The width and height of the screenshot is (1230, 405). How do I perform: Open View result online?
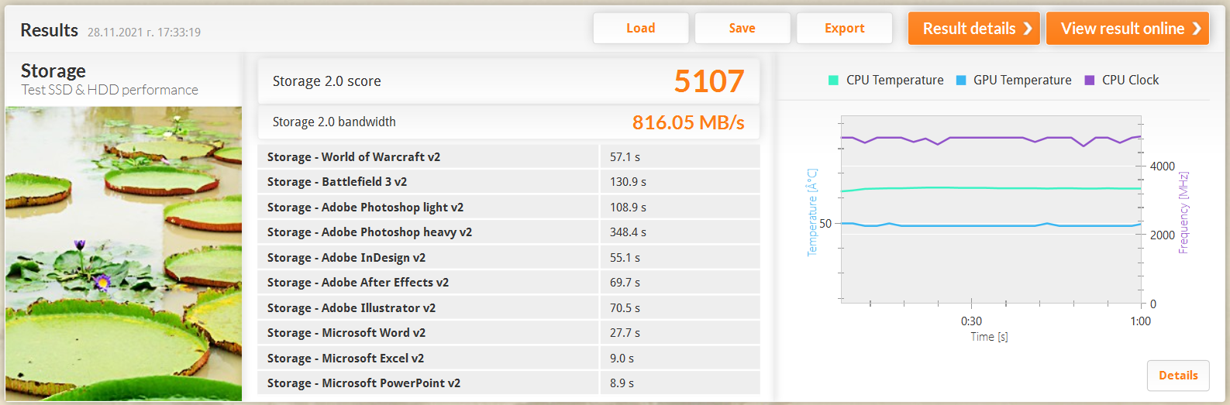click(1127, 29)
